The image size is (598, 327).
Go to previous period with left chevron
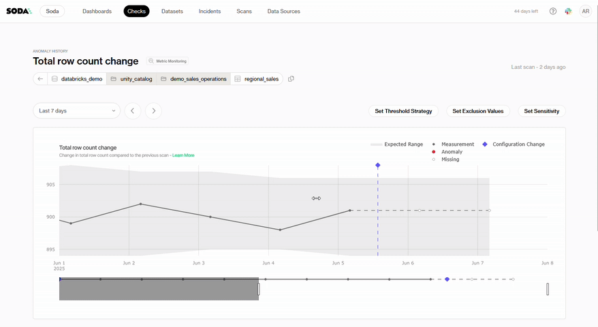point(133,110)
